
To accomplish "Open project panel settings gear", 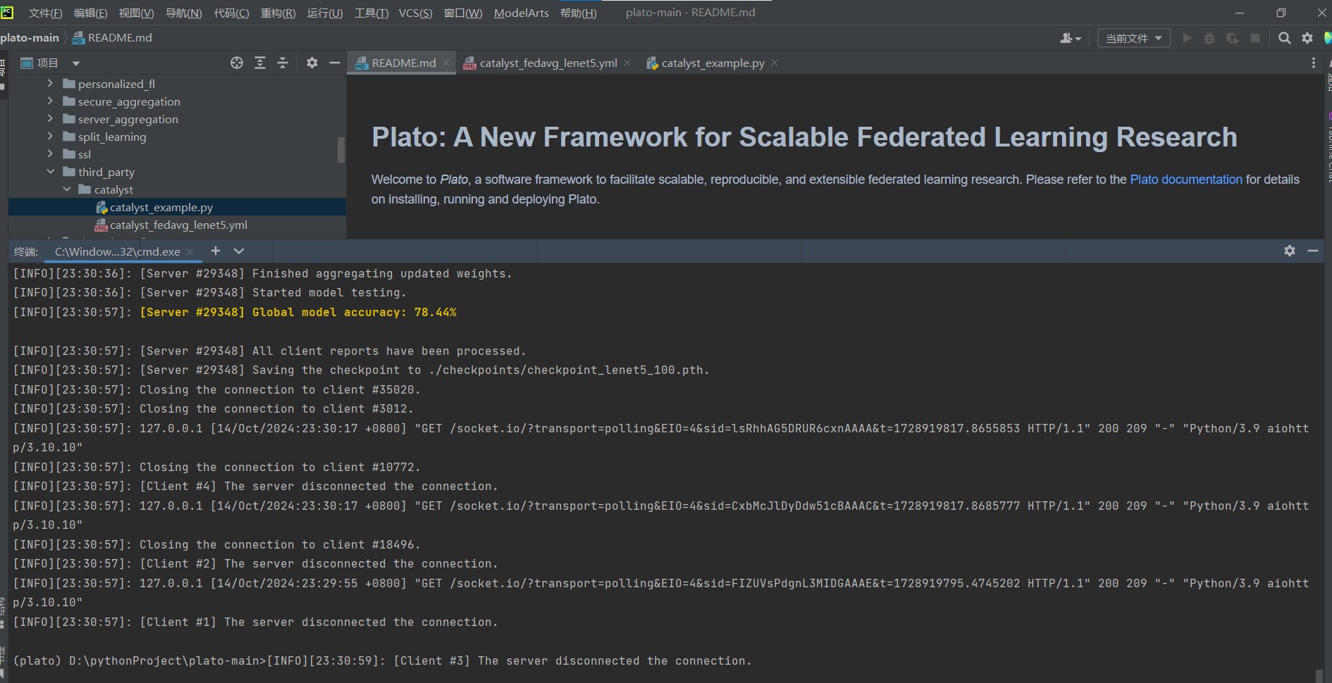I will pos(312,63).
